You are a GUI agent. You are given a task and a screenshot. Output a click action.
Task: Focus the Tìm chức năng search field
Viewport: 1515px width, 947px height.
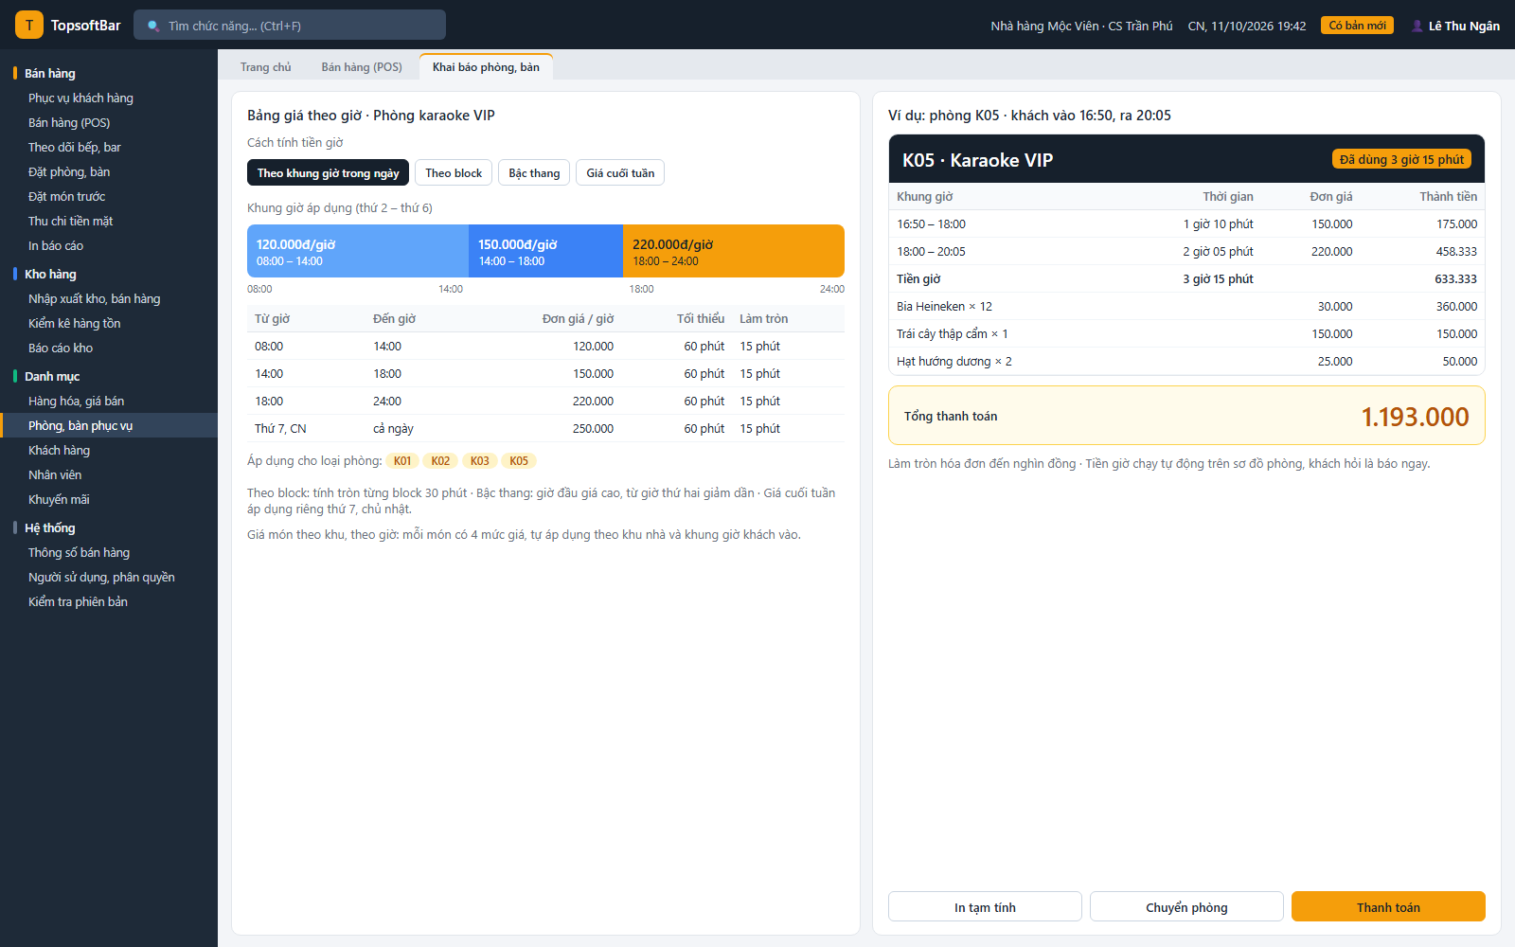290,25
